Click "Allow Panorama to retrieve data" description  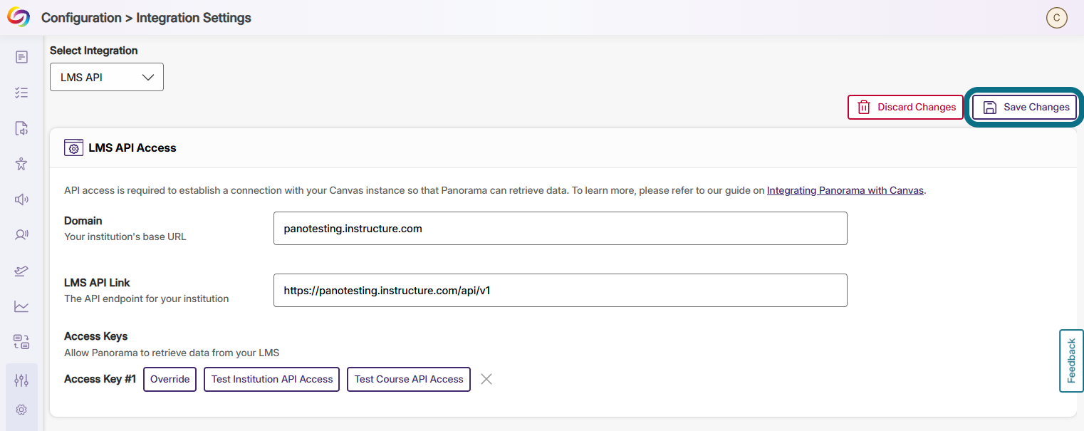pos(172,353)
